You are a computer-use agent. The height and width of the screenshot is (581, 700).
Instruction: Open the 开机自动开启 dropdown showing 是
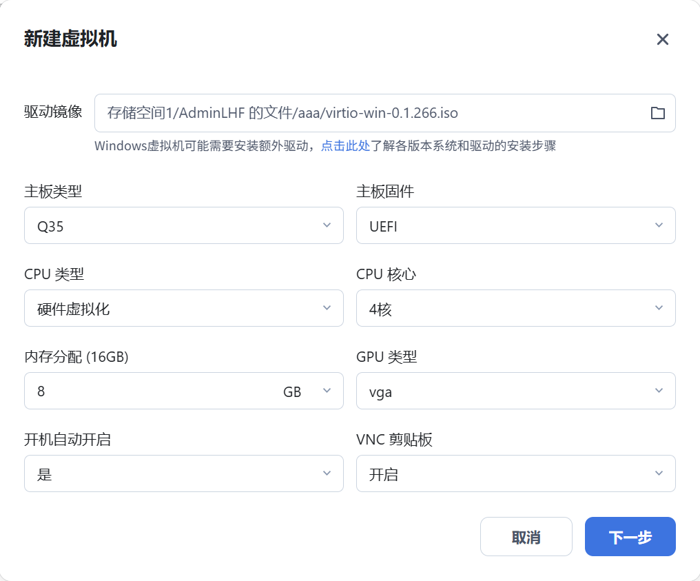(184, 473)
